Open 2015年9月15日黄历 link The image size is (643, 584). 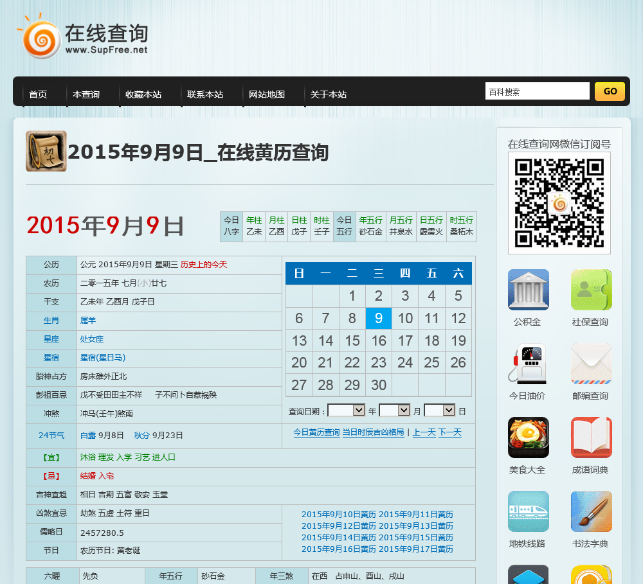click(416, 537)
